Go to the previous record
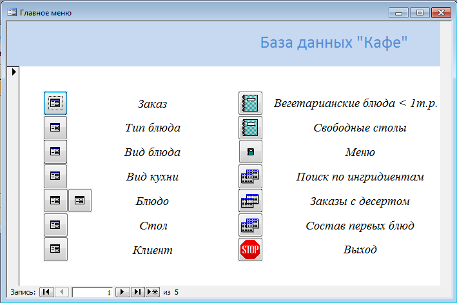The image size is (457, 303). [61, 292]
